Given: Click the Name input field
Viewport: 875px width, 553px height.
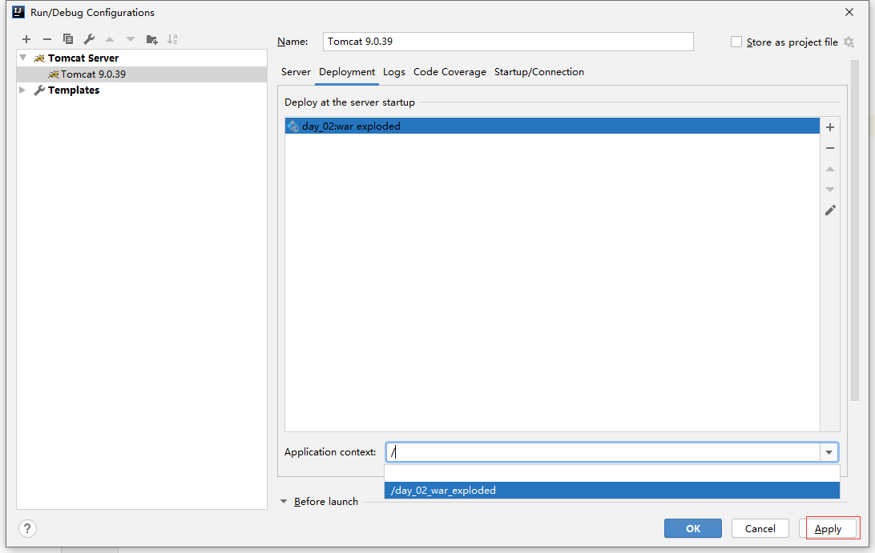Looking at the screenshot, I should 508,42.
